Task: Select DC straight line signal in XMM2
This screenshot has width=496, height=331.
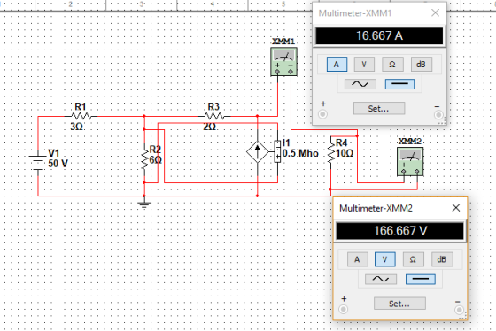Action: (x=421, y=279)
